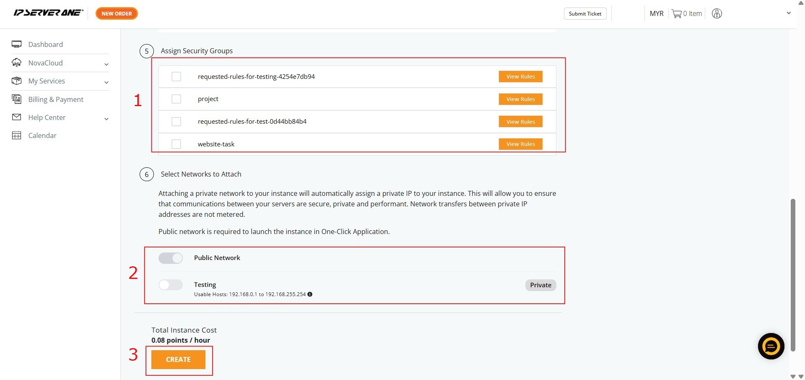This screenshot has width=805, height=380.
Task: Click the Dashboard monitor icon
Action: point(17,44)
